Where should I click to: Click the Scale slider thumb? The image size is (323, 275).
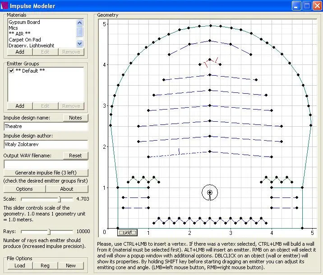(x=60, y=199)
